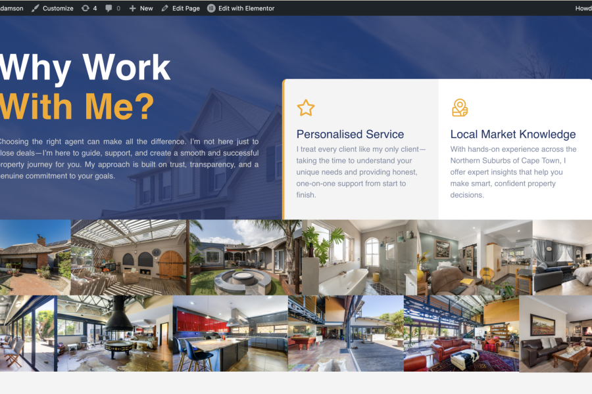Click the plus icon beside New

(133, 9)
